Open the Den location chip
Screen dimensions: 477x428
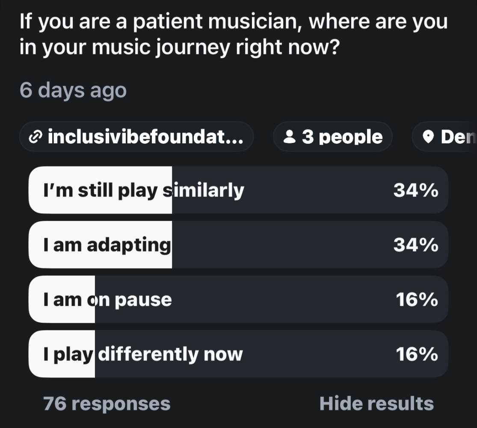tap(444, 137)
